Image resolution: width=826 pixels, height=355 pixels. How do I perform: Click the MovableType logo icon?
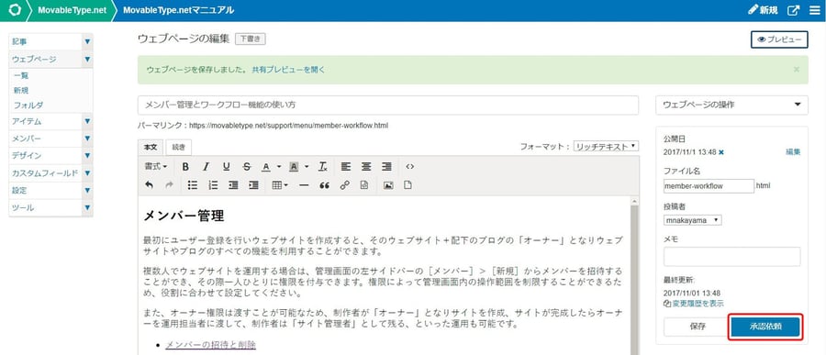pyautogui.click(x=15, y=10)
